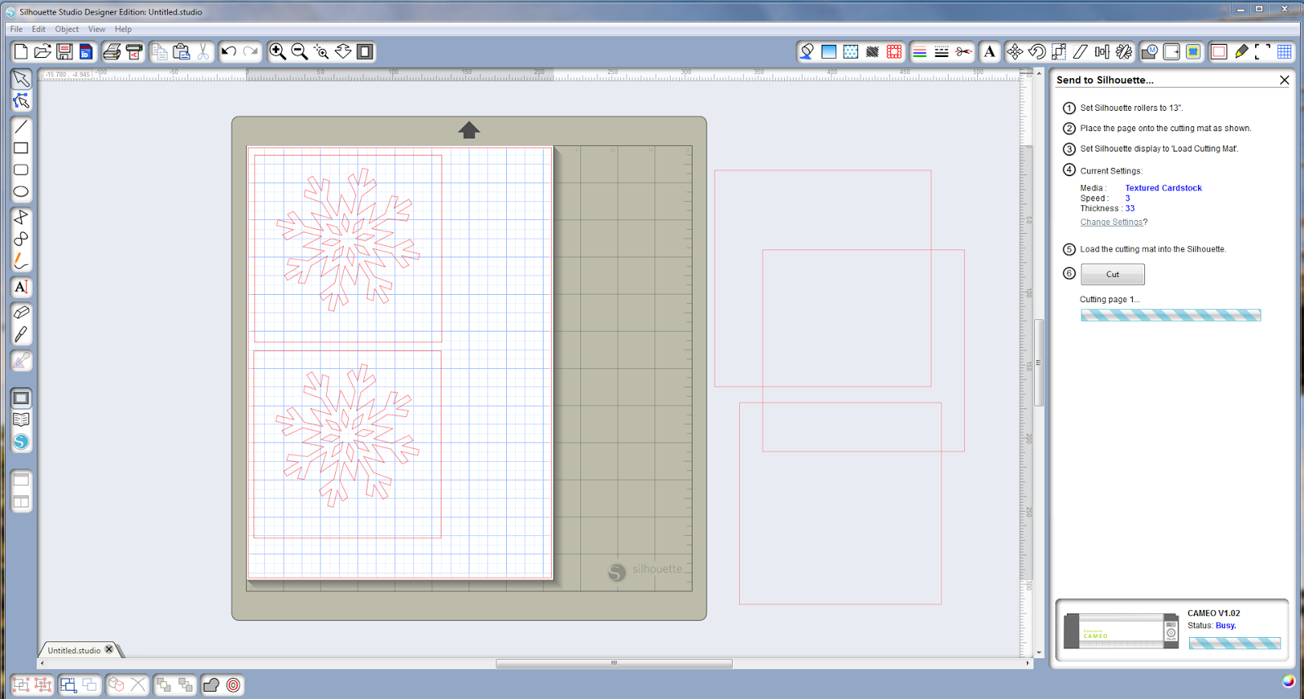Open the Fill Gradient panel
This screenshot has height=699, width=1304.
[x=829, y=51]
